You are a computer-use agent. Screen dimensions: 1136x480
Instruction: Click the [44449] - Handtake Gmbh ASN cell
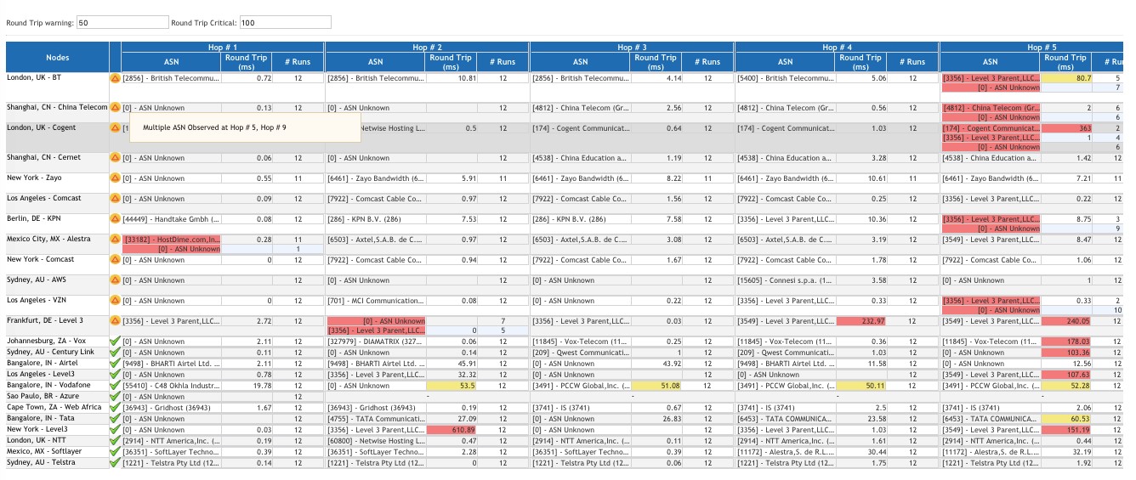[171, 219]
